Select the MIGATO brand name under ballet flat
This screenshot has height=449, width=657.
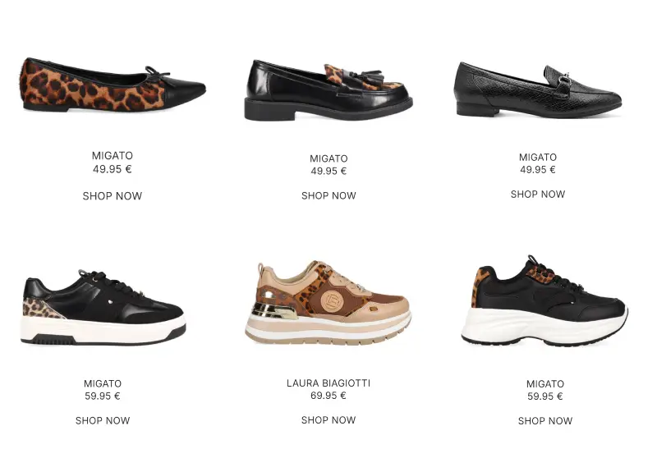click(113, 156)
